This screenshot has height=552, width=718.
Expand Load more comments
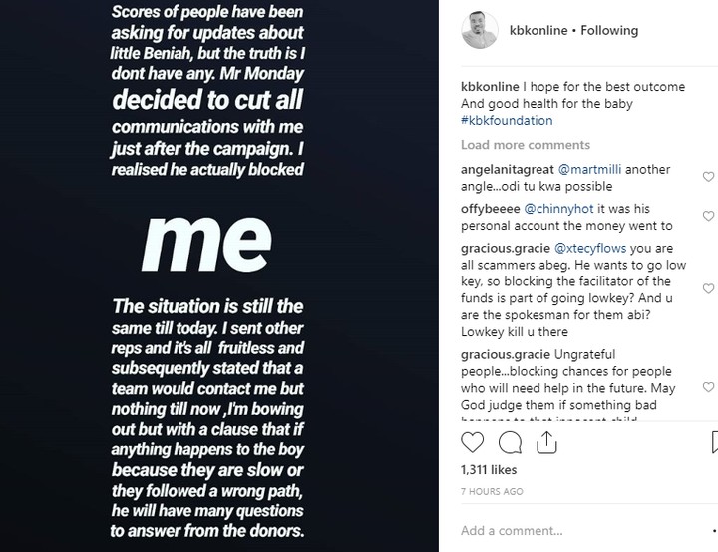pyautogui.click(x=526, y=145)
